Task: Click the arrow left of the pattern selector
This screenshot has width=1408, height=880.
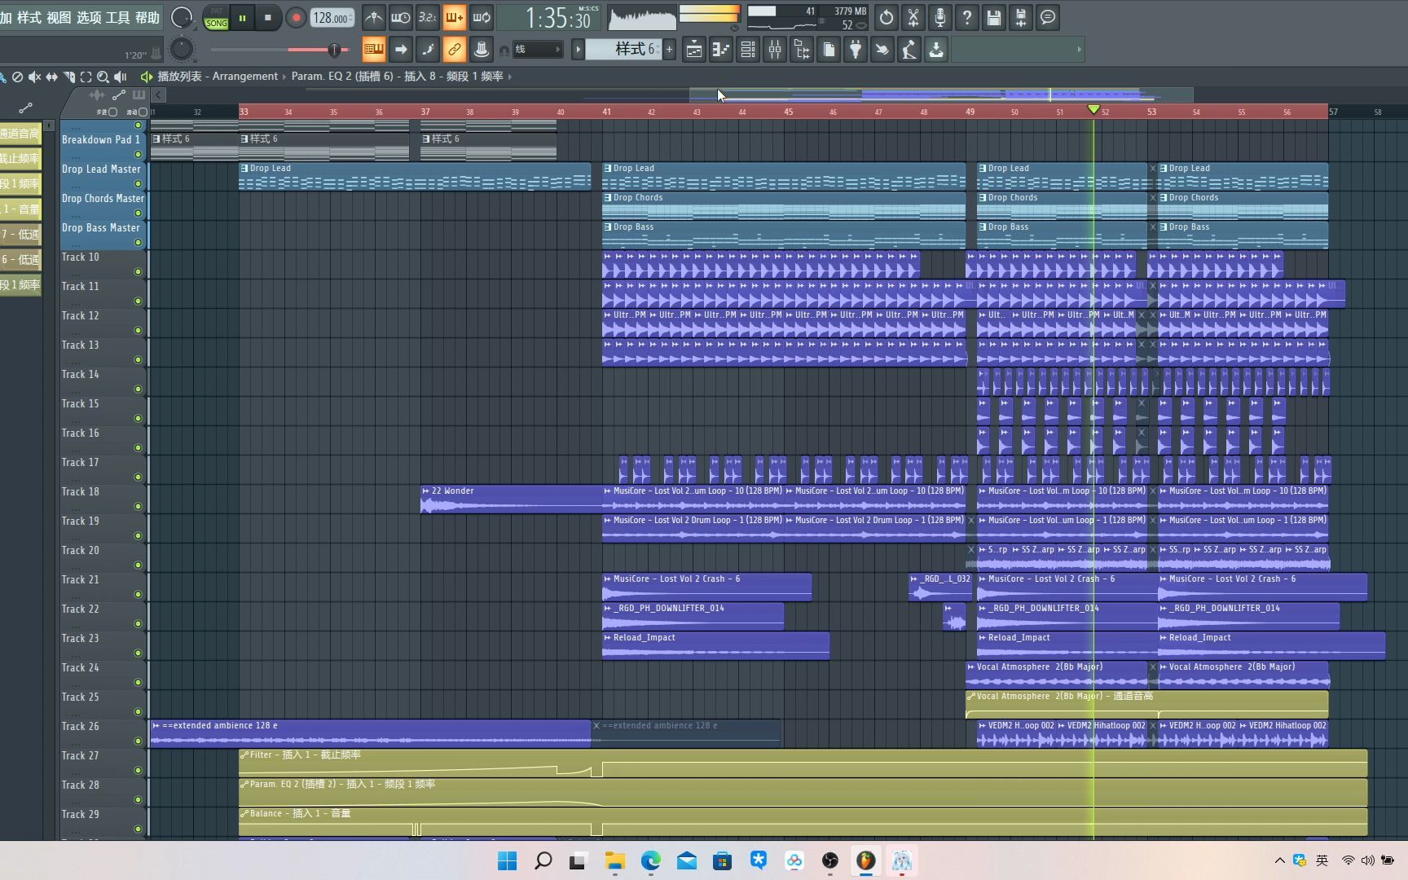Action: [577, 49]
